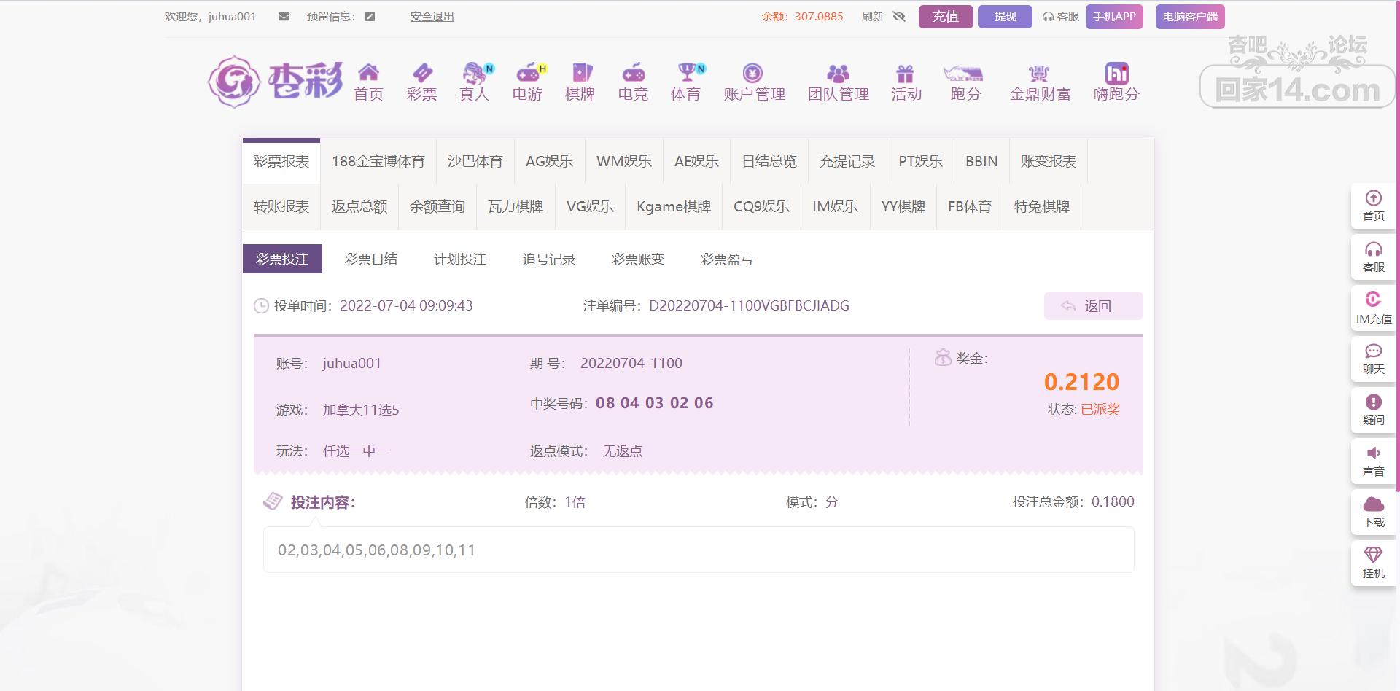Toggle the 声音 sound icon in sidebar
This screenshot has width=1400, height=691.
point(1373,453)
